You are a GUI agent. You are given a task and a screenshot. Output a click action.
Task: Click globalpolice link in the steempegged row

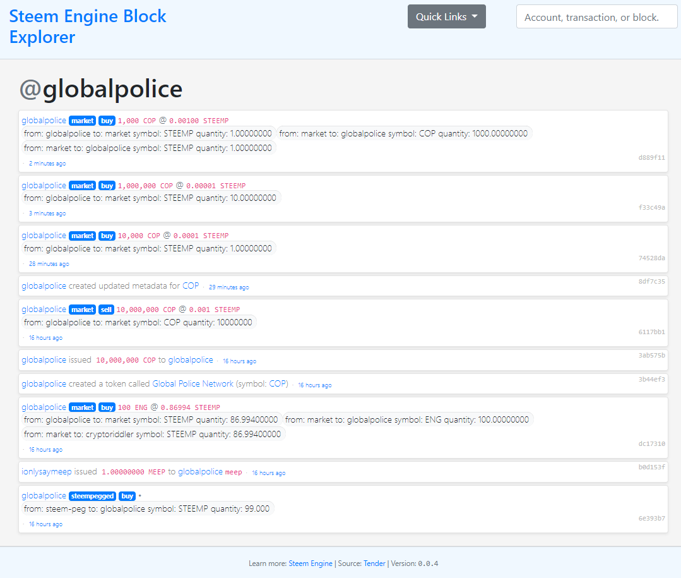point(44,496)
